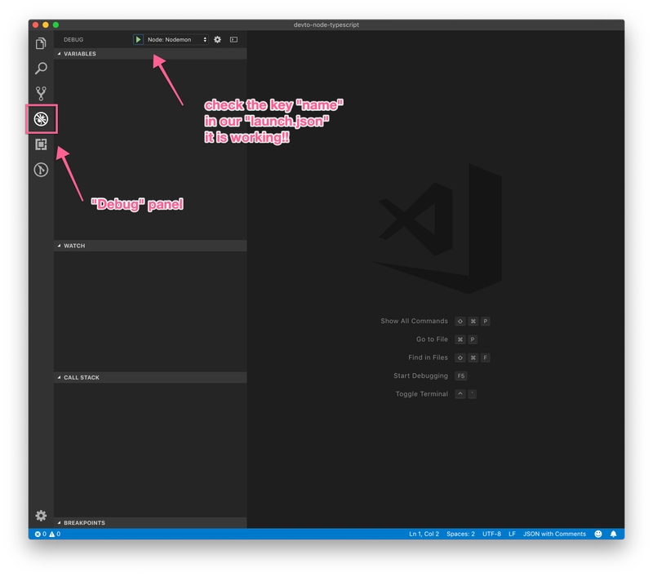Start debugging with green play button
Viewport: 653px width, 577px height.
click(138, 39)
